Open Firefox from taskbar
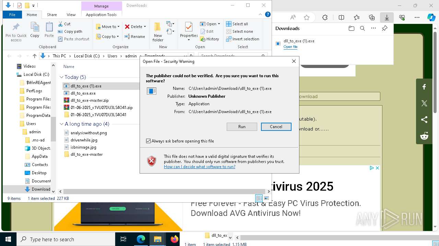439x246 pixels. click(x=175, y=239)
